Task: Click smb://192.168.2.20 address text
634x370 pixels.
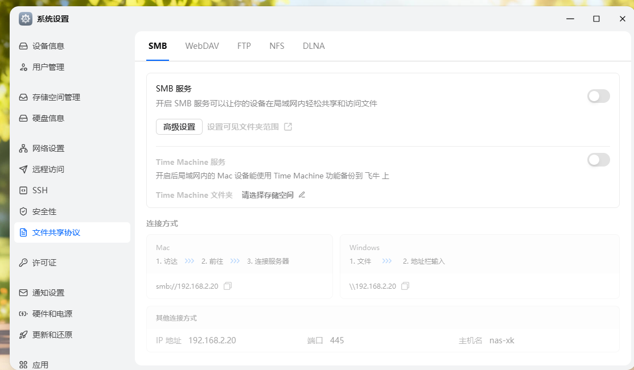Action: coord(187,286)
